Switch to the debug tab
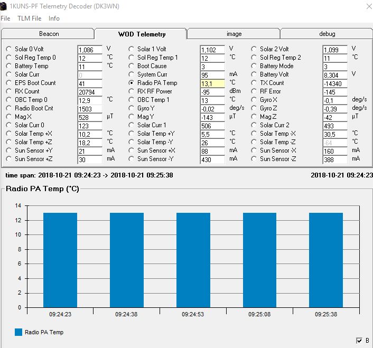373x348 pixels. 327,34
